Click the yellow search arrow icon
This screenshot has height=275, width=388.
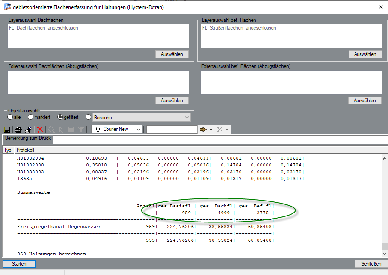(203, 130)
